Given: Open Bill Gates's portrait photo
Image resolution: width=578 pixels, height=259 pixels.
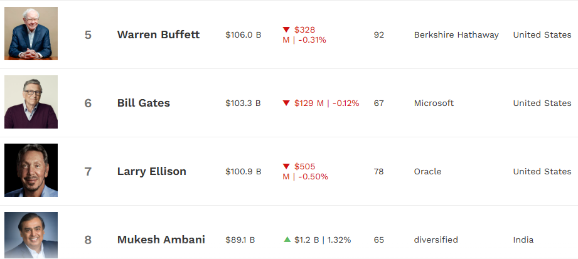Looking at the screenshot, I should coord(31,102).
